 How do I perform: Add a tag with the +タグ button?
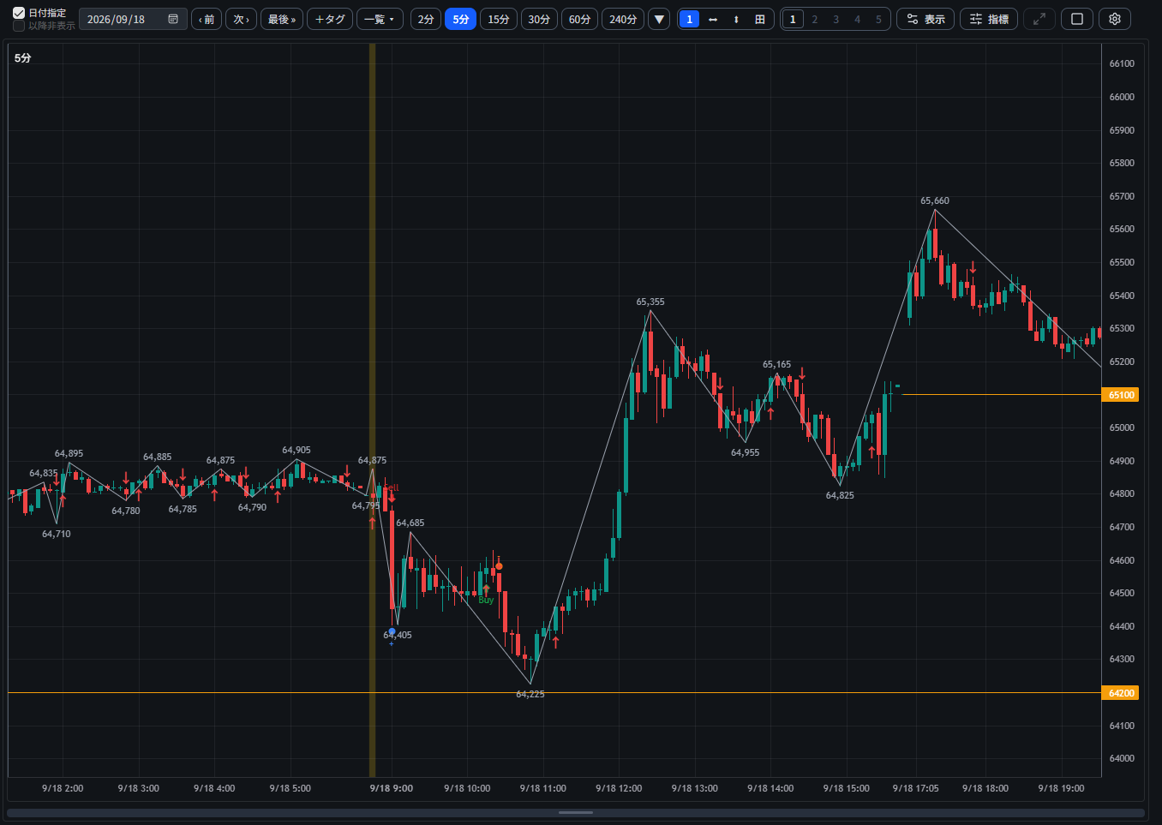tap(330, 19)
